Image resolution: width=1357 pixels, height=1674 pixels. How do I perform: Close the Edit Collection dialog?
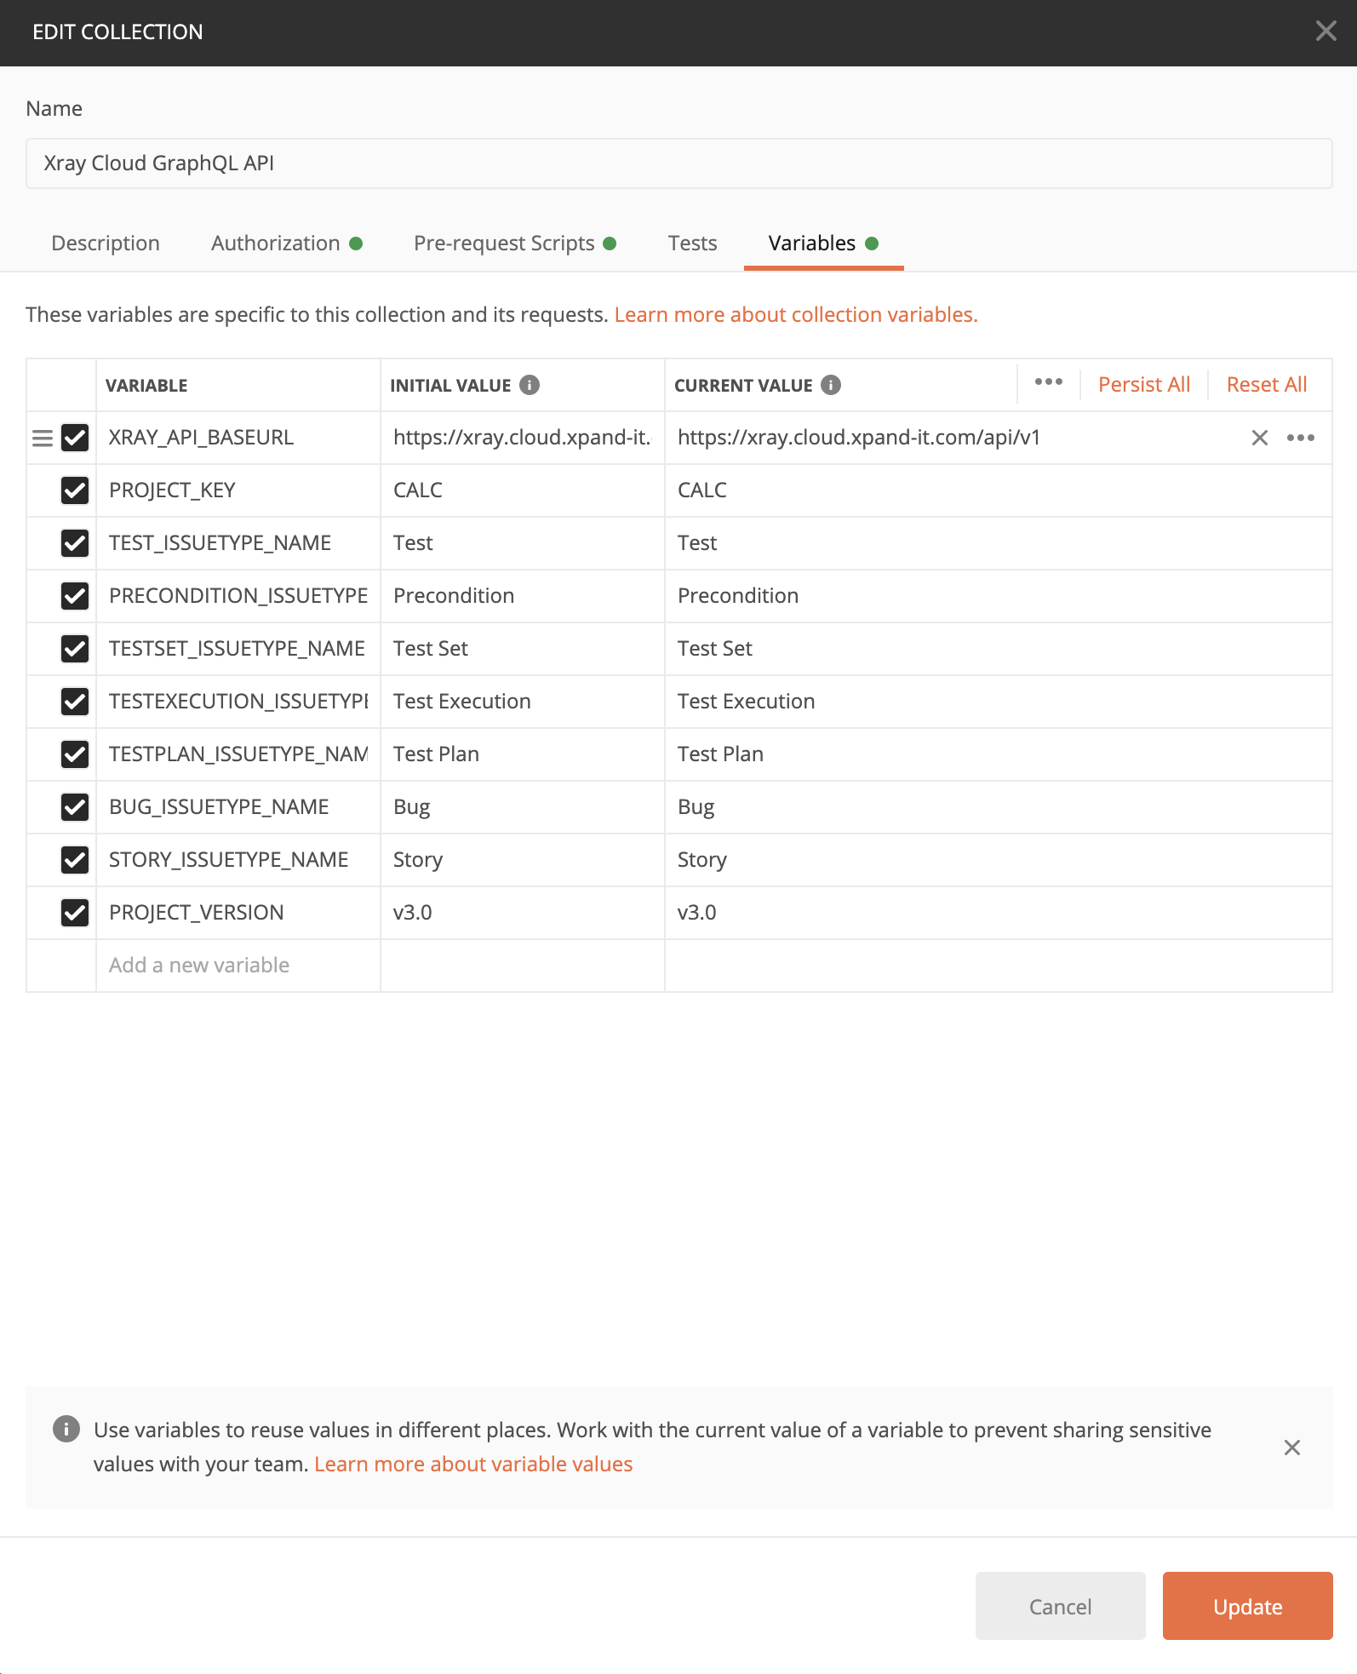pyautogui.click(x=1326, y=32)
